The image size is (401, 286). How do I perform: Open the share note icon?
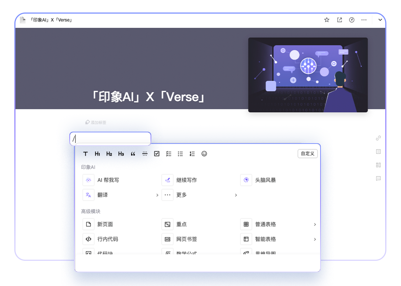(339, 20)
